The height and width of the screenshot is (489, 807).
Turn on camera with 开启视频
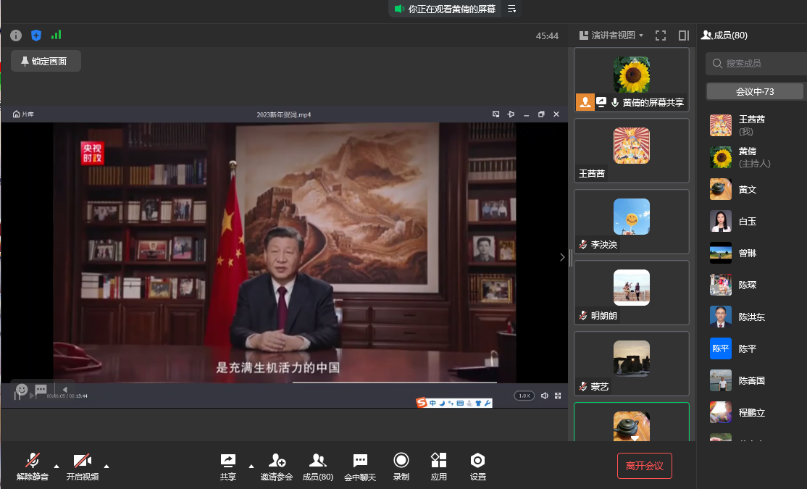point(83,465)
